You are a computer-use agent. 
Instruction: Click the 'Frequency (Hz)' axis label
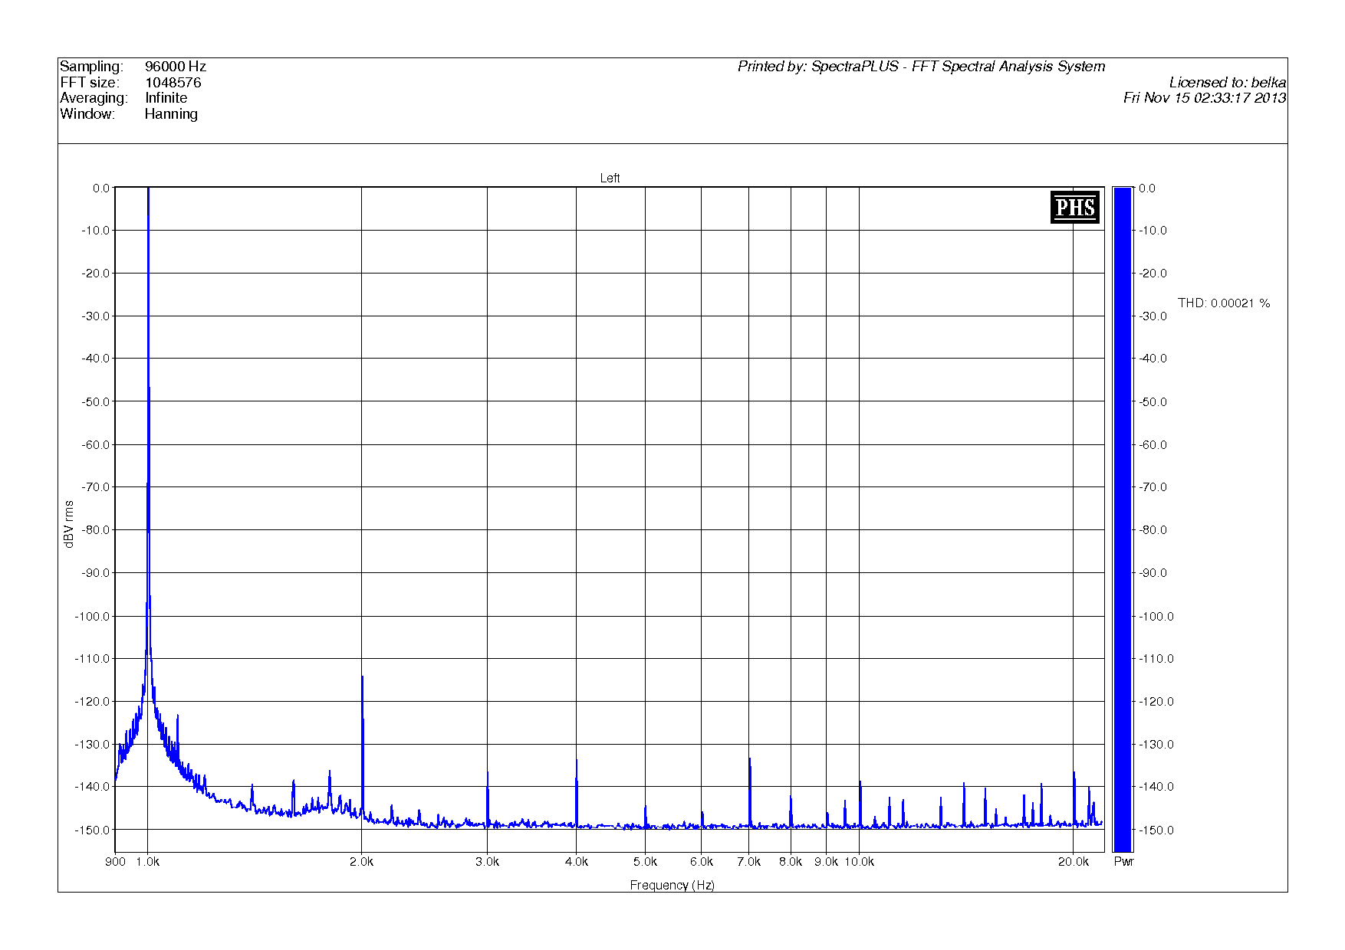tap(672, 885)
